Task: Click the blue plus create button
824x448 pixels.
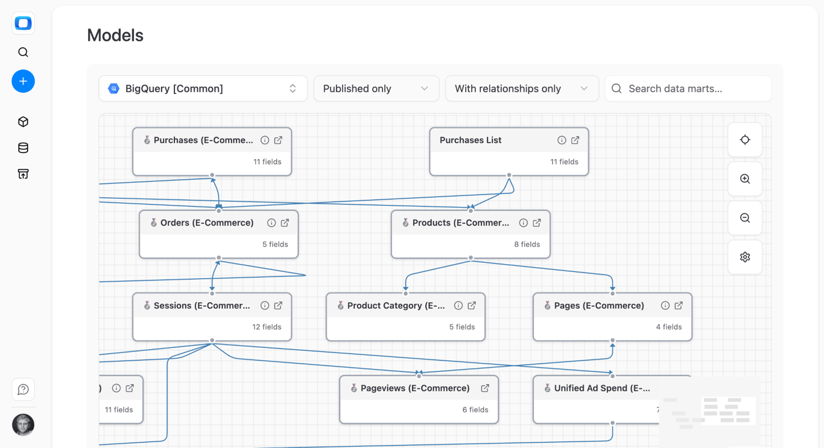Action: (x=23, y=81)
